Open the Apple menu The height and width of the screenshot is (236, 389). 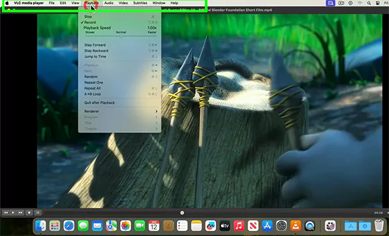click(7, 3)
